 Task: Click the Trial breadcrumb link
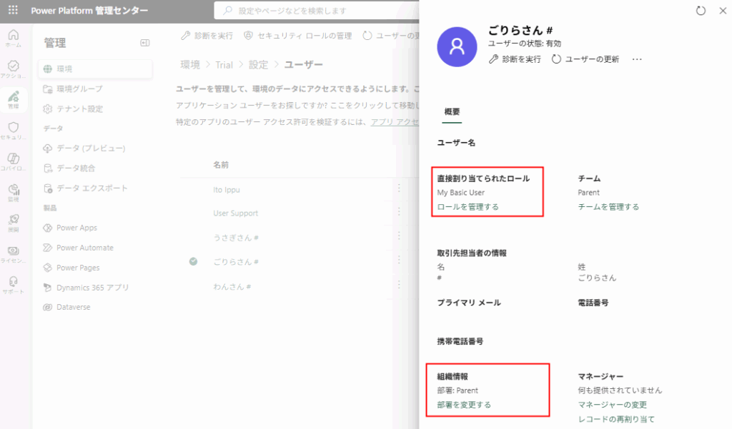224,65
